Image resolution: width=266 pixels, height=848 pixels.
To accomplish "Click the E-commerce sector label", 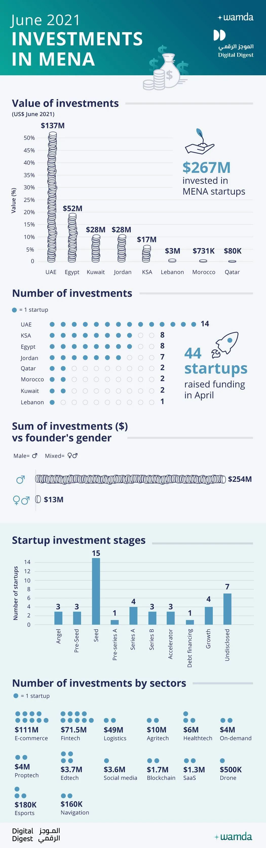I will (31, 738).
